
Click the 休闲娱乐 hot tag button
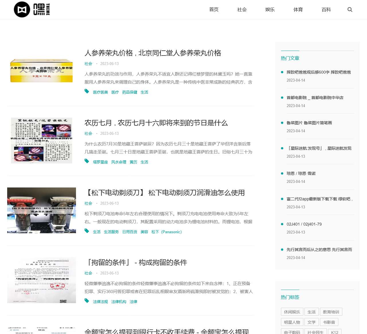tap(292, 312)
